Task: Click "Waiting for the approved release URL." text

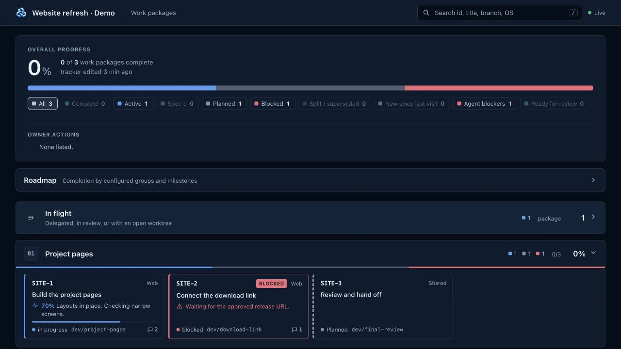Action: pyautogui.click(x=237, y=306)
